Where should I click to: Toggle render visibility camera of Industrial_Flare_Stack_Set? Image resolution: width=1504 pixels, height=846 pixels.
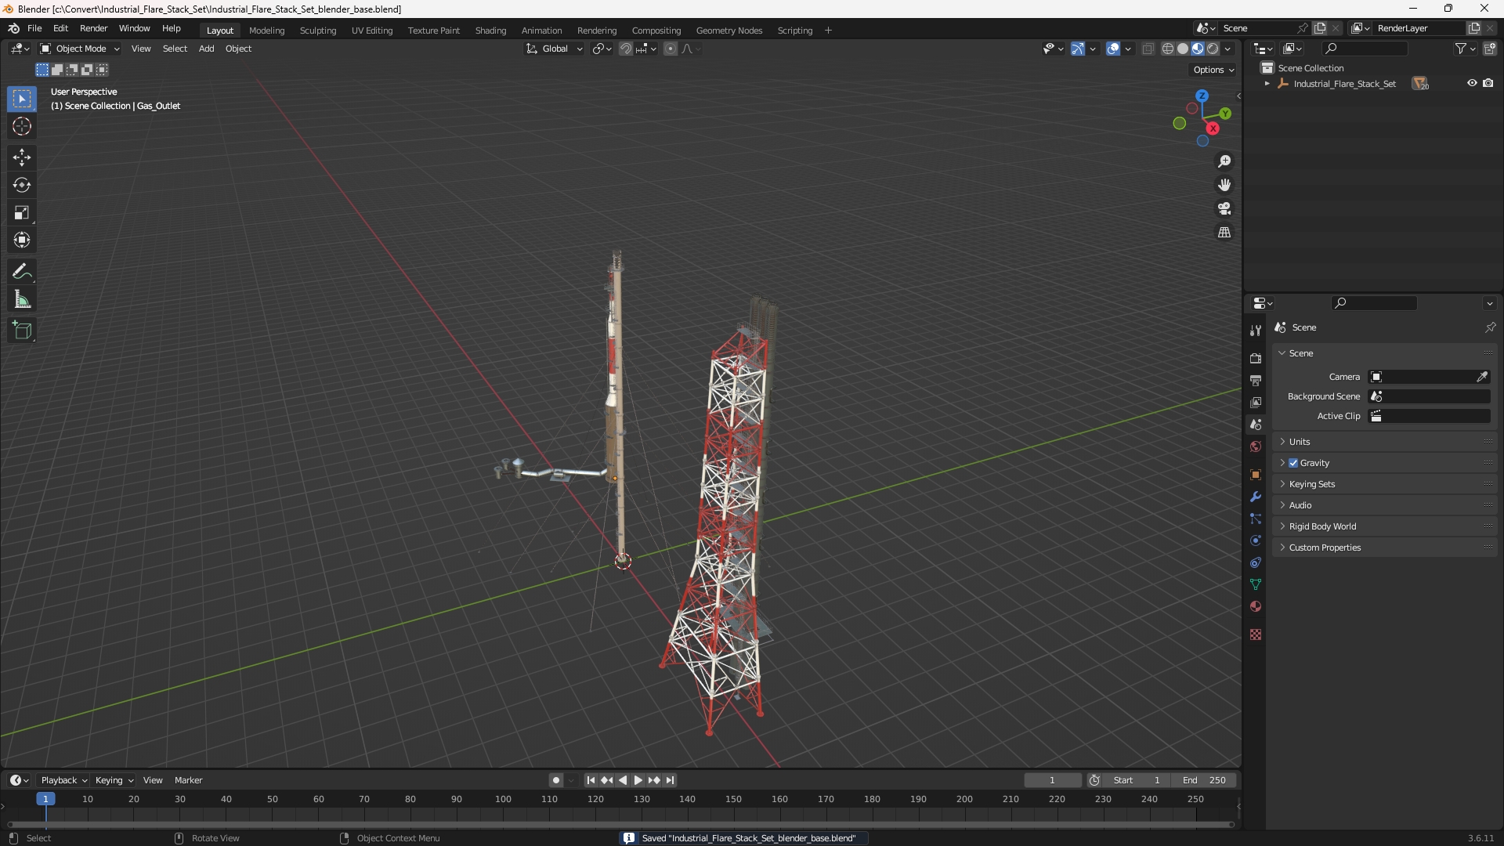click(x=1488, y=83)
